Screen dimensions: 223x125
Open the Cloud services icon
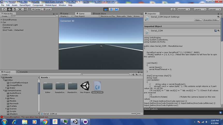tap(173, 10)
